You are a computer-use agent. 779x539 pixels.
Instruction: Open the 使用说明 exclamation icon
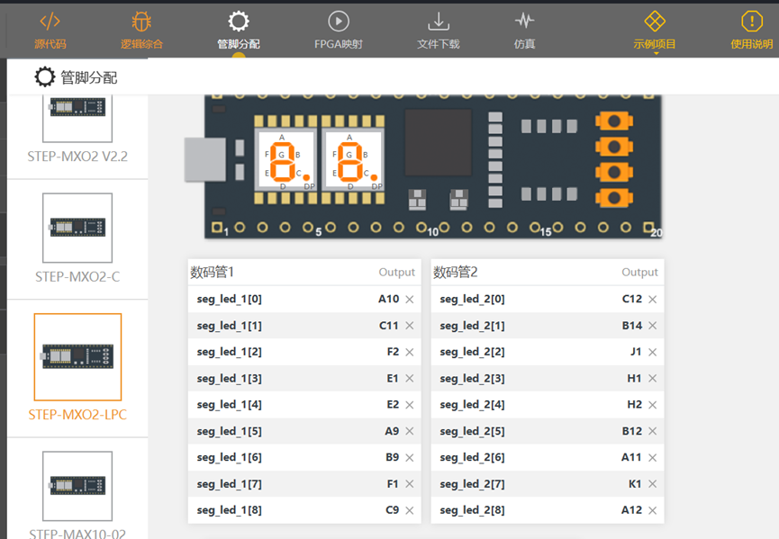[751, 22]
